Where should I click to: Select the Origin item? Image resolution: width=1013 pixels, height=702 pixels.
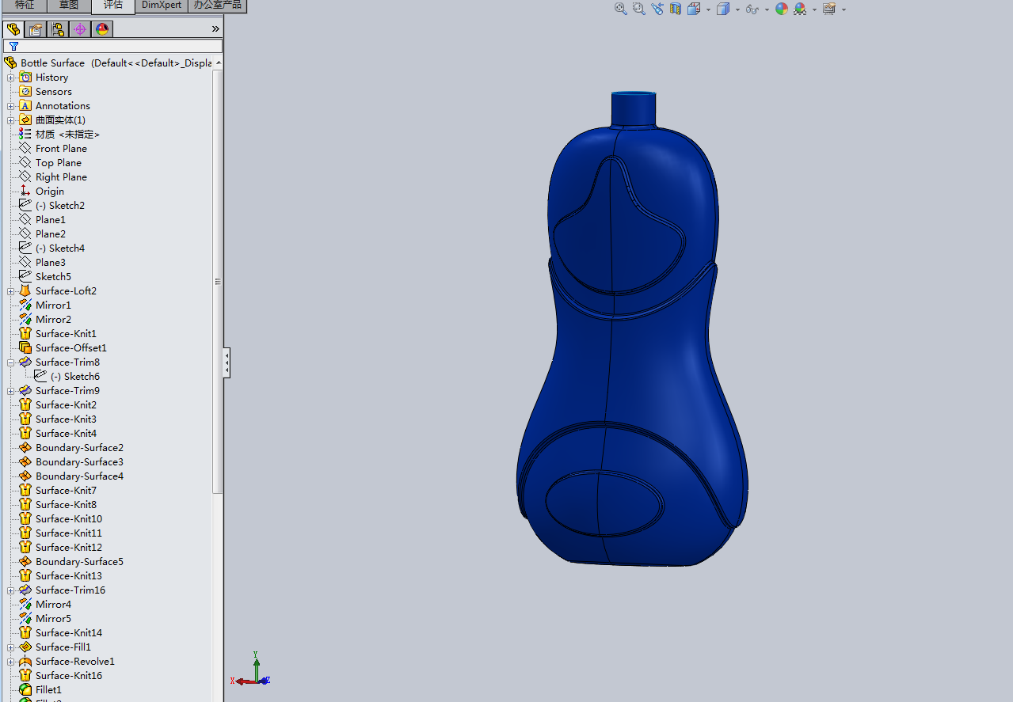point(49,192)
